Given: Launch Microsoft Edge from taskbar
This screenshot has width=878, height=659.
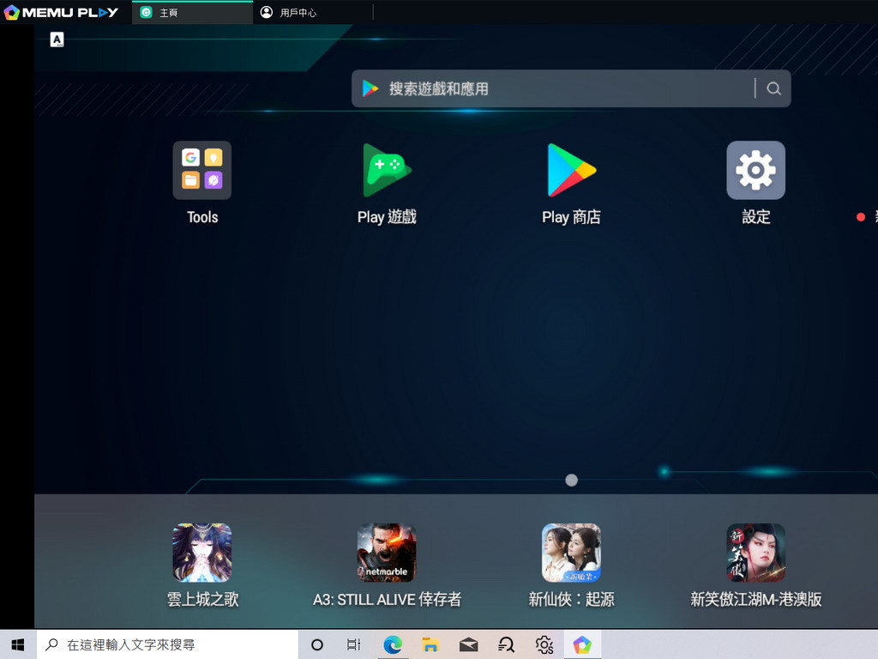Looking at the screenshot, I should [x=393, y=645].
